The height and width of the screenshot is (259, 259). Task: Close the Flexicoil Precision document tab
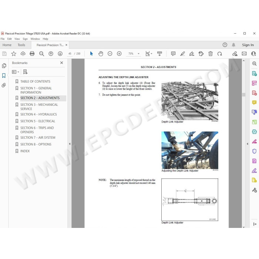pyautogui.click(x=66, y=45)
